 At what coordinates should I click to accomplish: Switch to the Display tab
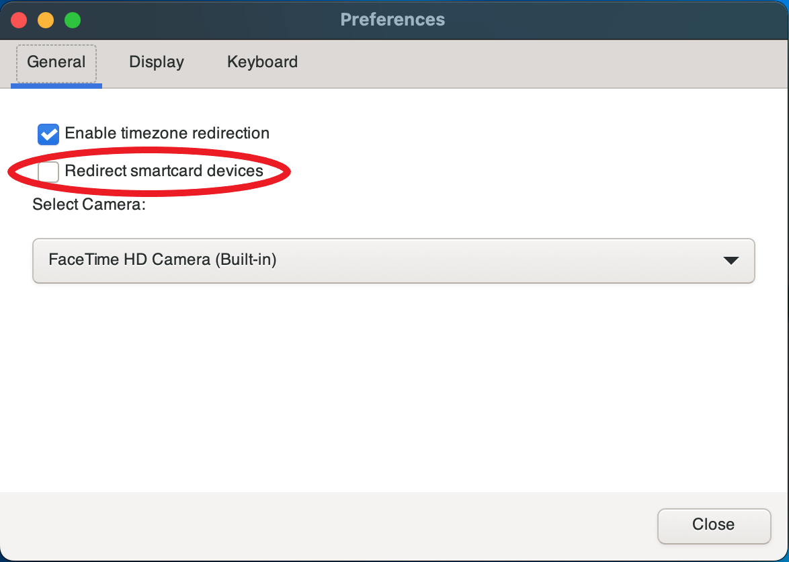[156, 62]
